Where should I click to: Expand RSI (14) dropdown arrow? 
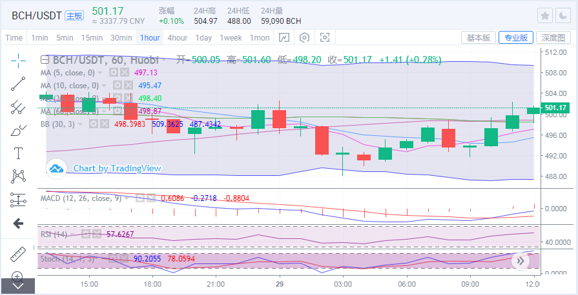(x=72, y=234)
